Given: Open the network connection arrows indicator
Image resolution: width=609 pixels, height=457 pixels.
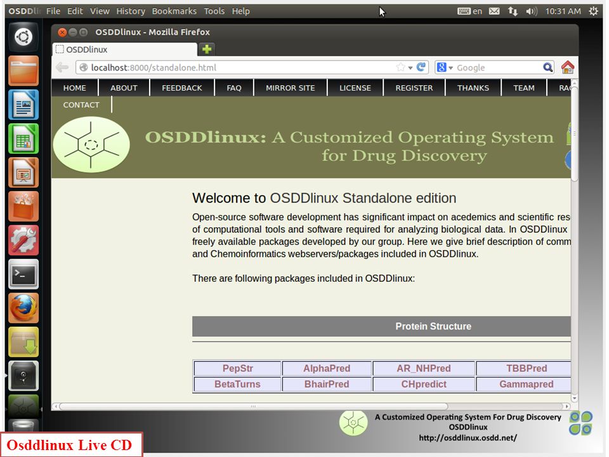Looking at the screenshot, I should tap(513, 11).
